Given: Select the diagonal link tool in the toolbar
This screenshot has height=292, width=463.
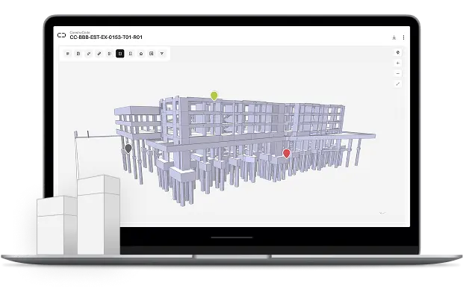Looking at the screenshot, I should point(89,54).
